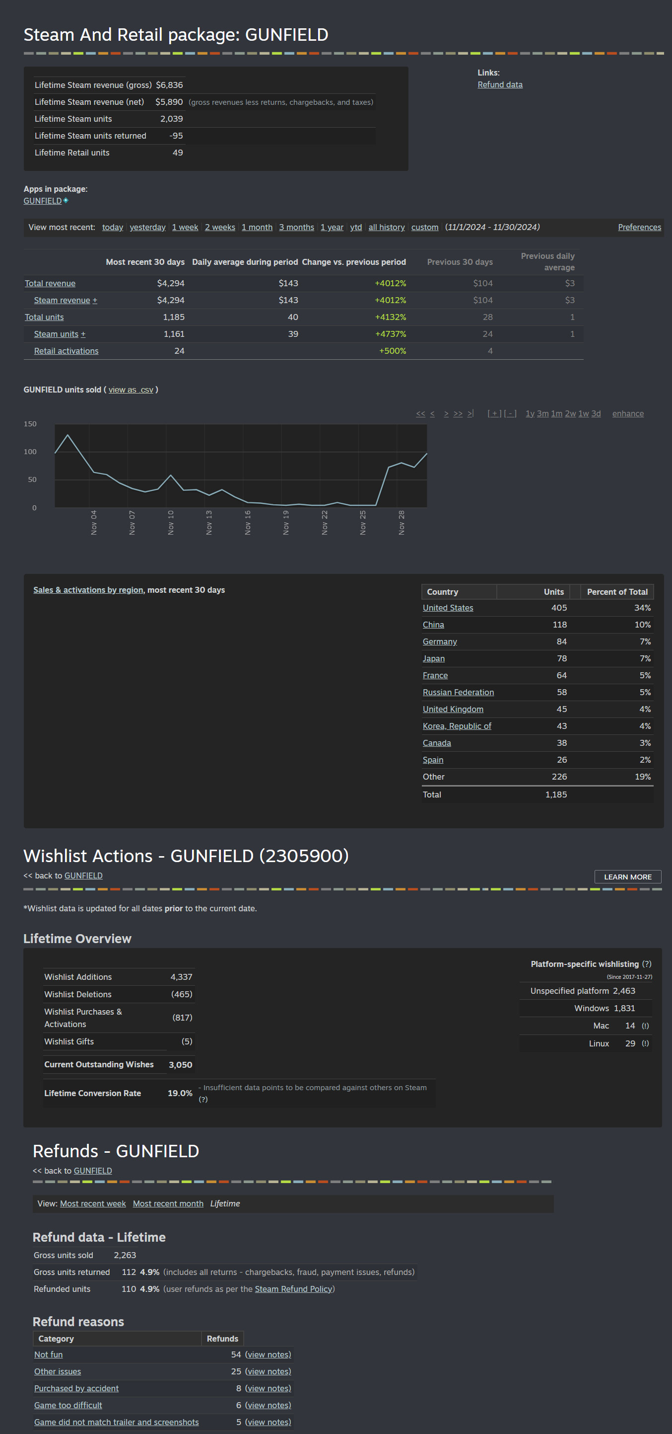This screenshot has height=1434, width=672.
Task: Open Total units details
Action: [x=44, y=318]
